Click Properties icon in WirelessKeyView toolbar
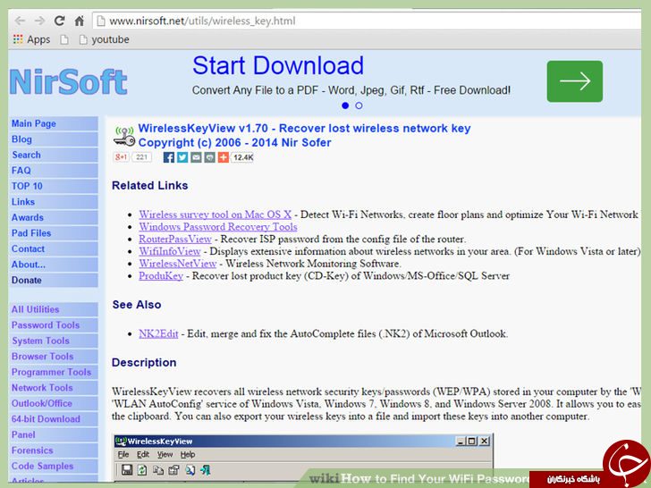This screenshot has width=651, height=488. [x=174, y=470]
